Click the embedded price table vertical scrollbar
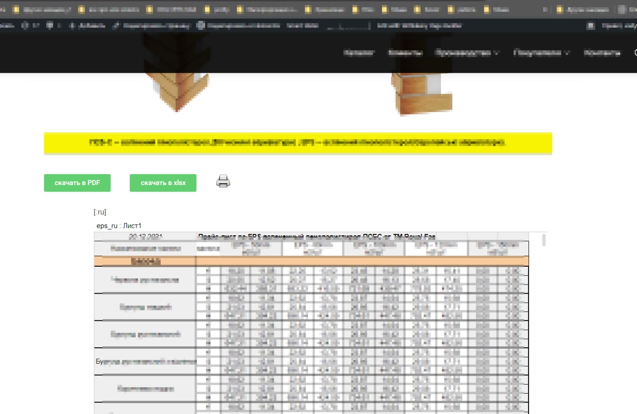The image size is (637, 414). [x=544, y=240]
